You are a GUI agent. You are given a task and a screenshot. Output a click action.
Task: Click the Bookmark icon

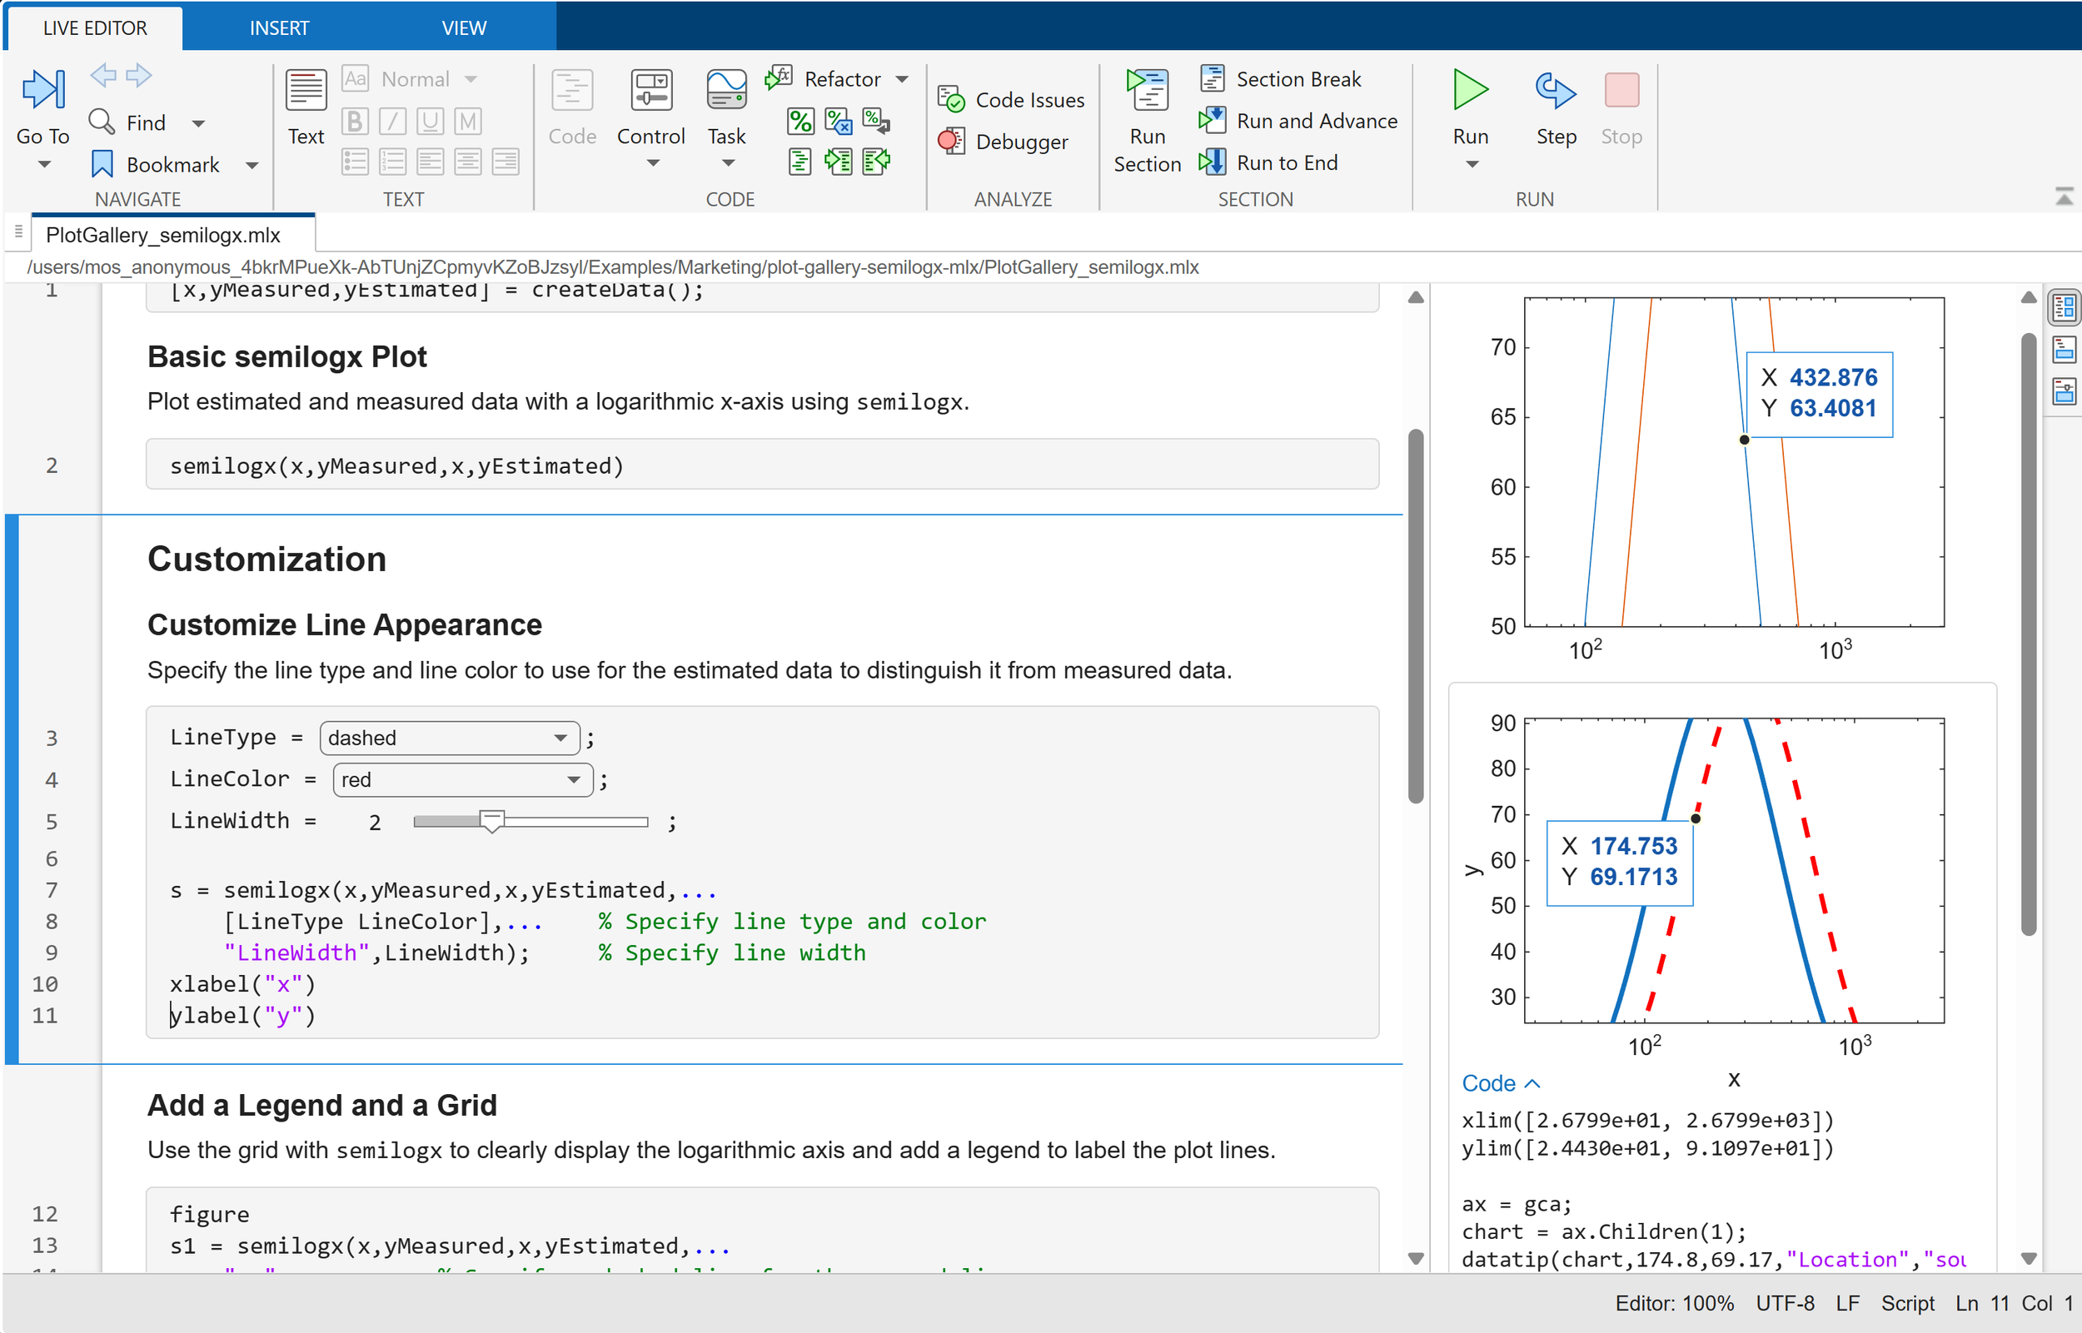[x=102, y=163]
